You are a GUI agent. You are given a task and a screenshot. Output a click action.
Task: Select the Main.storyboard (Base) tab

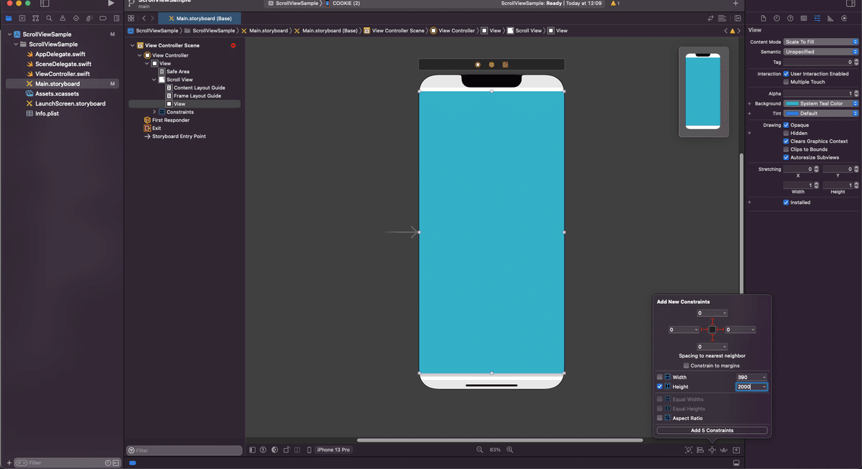200,18
